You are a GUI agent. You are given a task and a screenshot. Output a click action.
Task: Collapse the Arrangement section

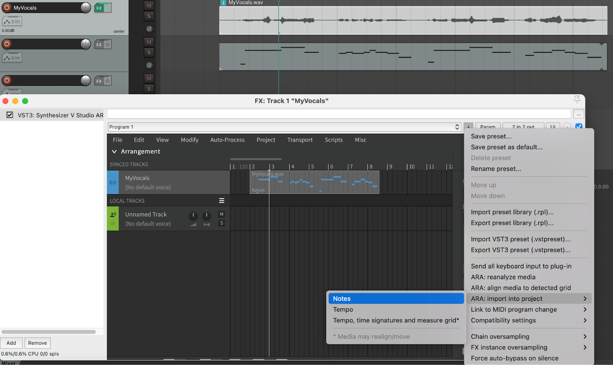click(x=114, y=151)
